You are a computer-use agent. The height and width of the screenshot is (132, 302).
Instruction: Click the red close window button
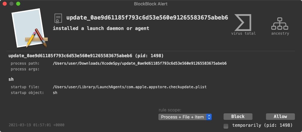point(5,4)
